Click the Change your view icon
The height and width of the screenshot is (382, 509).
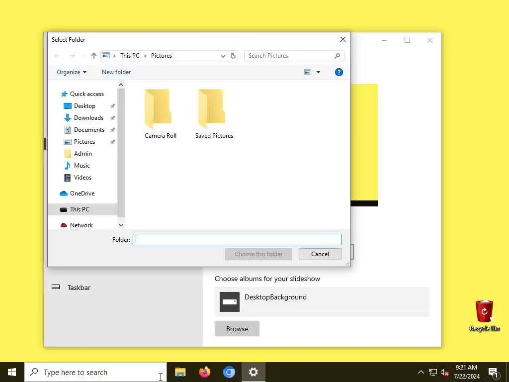(308, 72)
